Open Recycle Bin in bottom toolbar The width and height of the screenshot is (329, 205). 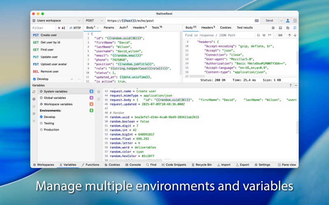[x=202, y=165]
